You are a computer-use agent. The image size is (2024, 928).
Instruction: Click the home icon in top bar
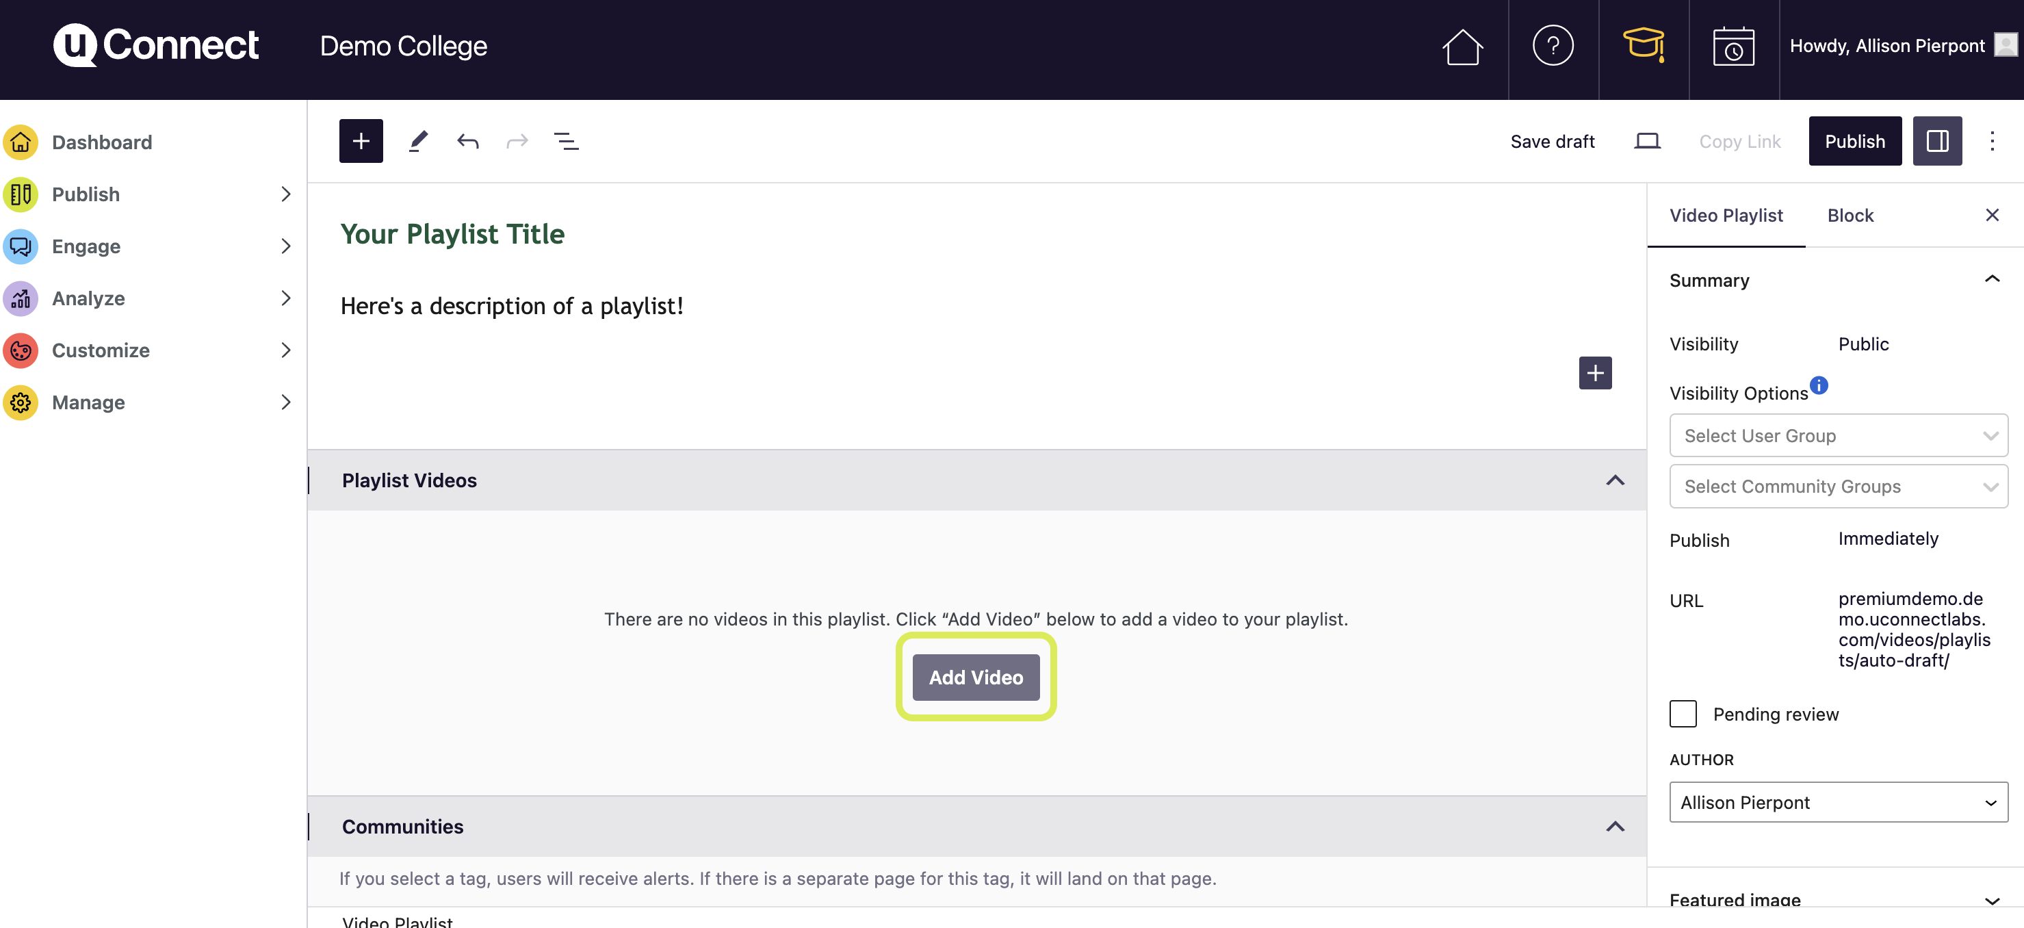coord(1462,47)
